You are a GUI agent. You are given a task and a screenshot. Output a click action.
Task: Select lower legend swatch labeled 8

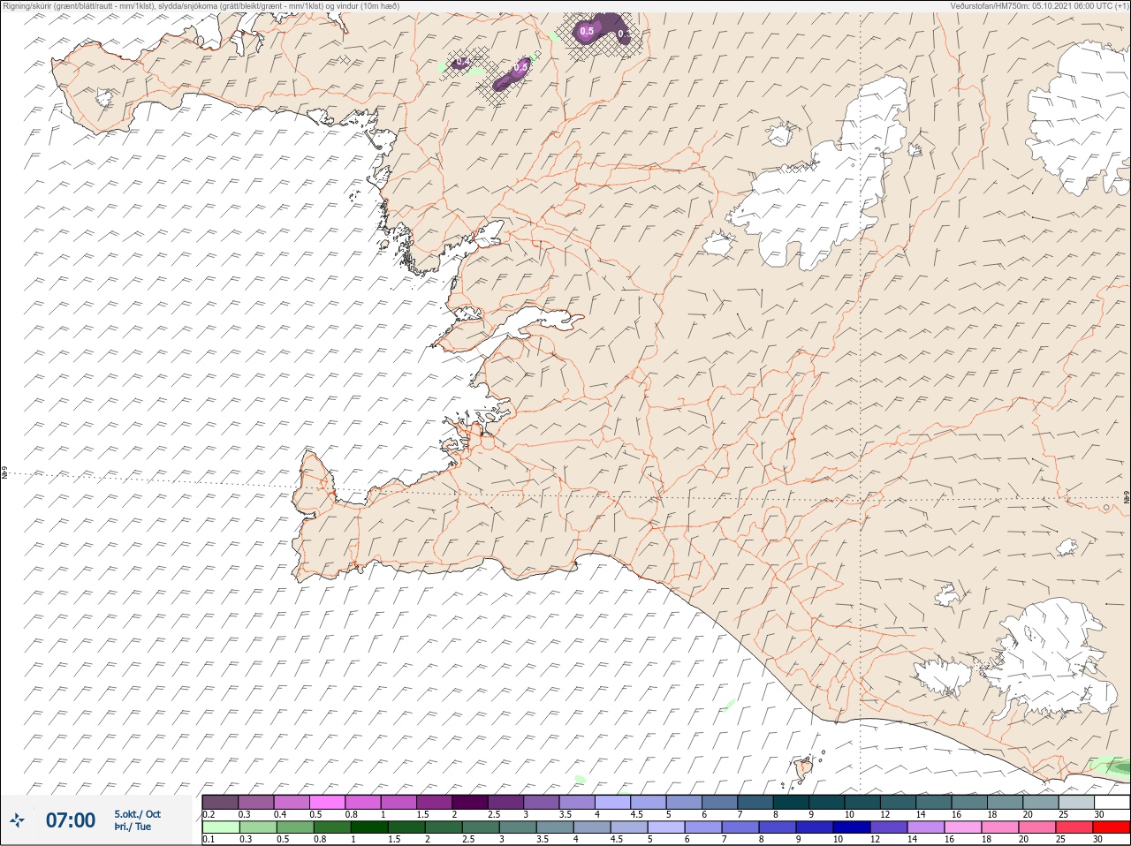point(777,827)
